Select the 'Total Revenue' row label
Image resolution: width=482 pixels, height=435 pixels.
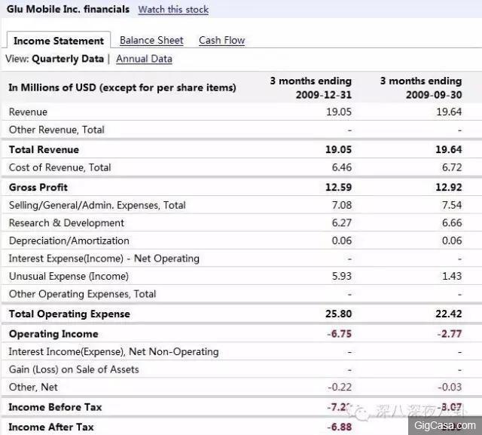(x=44, y=149)
